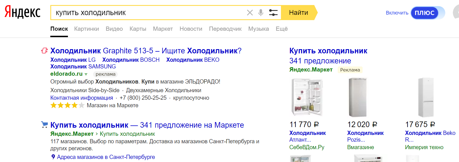Viewport: 459px width, 162px height.
Task: Clear the search query with the X icon
Action: click(250, 13)
